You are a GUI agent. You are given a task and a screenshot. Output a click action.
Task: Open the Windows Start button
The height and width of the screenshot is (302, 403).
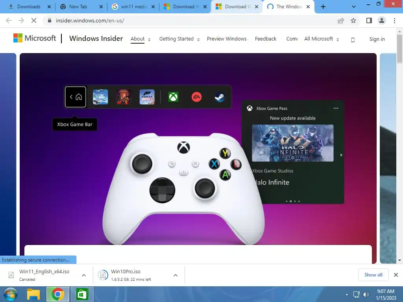pyautogui.click(x=11, y=294)
